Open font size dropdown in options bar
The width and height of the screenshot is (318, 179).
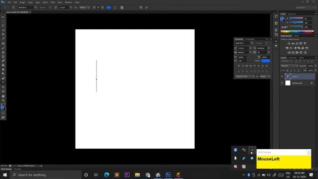71,7
